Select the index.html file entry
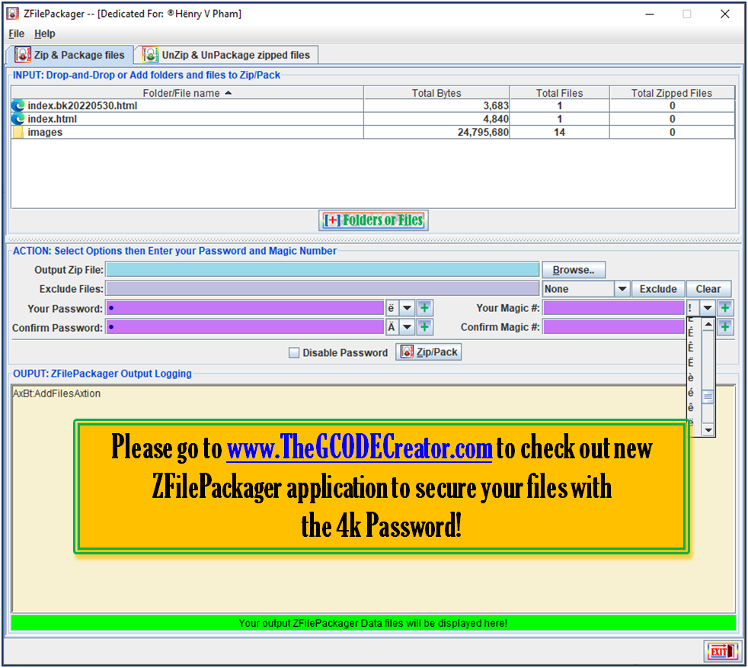 (52, 119)
